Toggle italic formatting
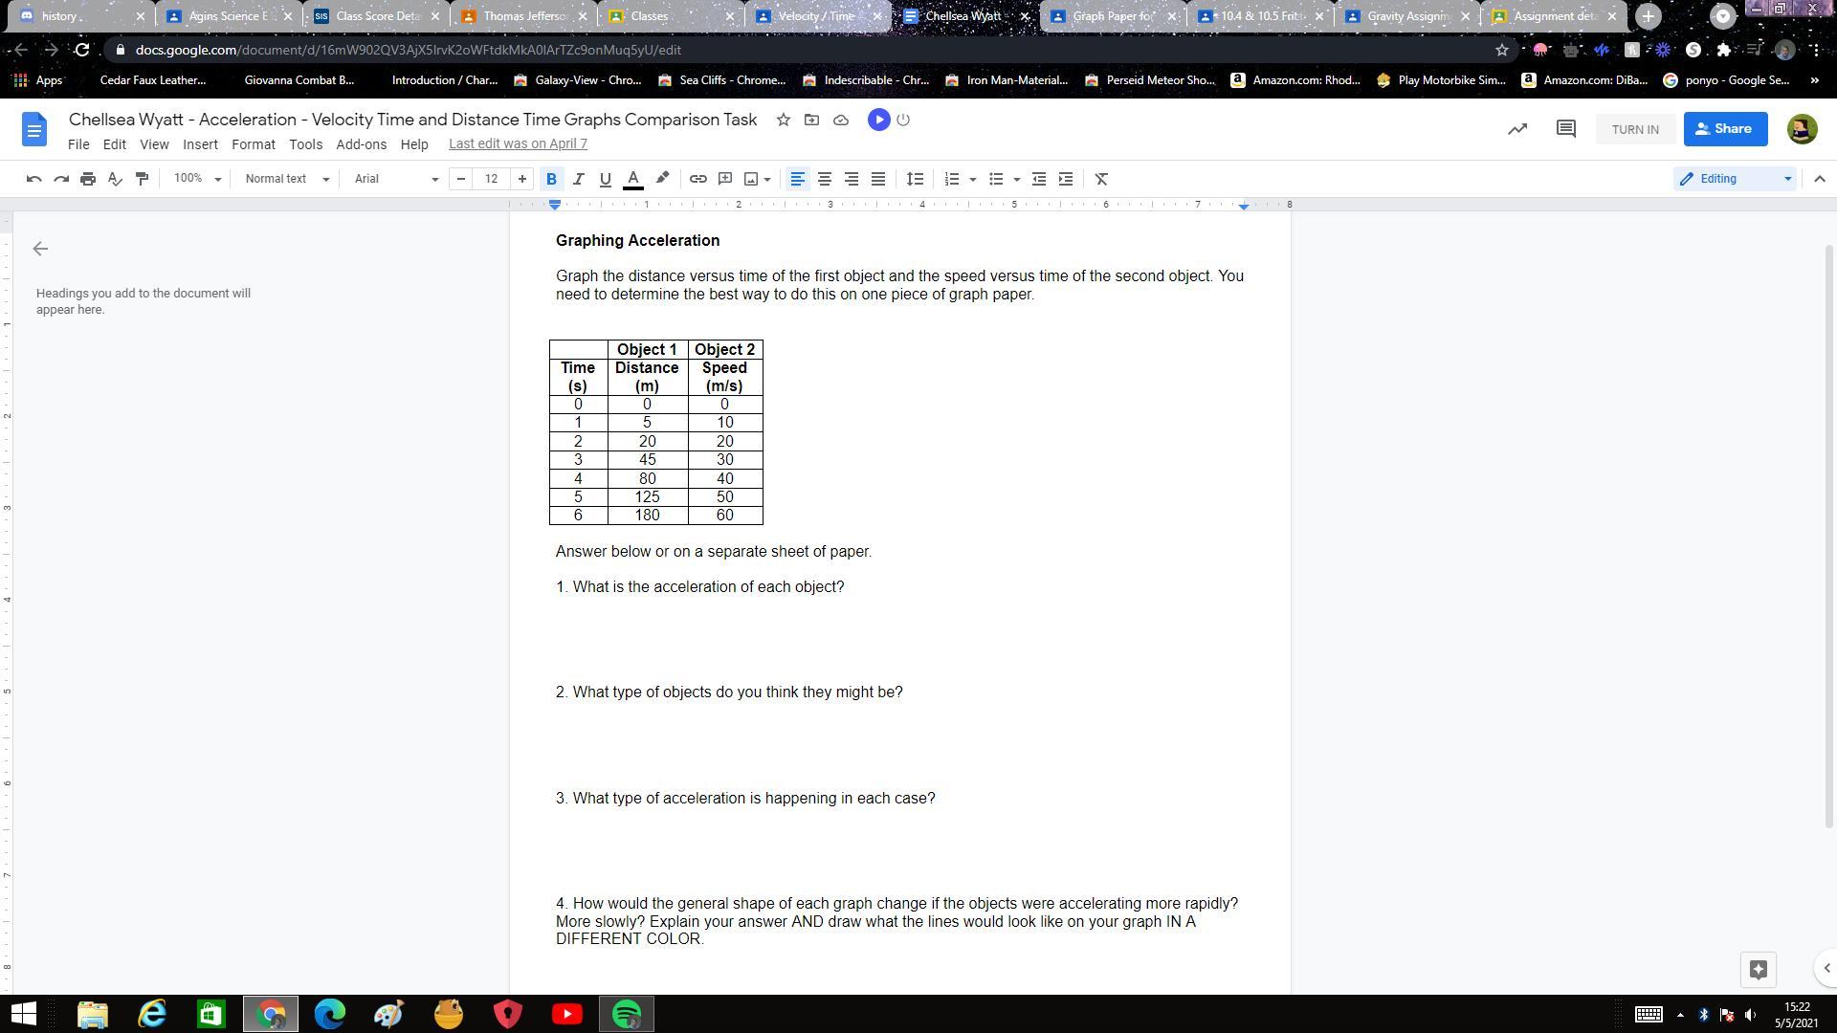Screen dimensions: 1837x1033 [578, 179]
